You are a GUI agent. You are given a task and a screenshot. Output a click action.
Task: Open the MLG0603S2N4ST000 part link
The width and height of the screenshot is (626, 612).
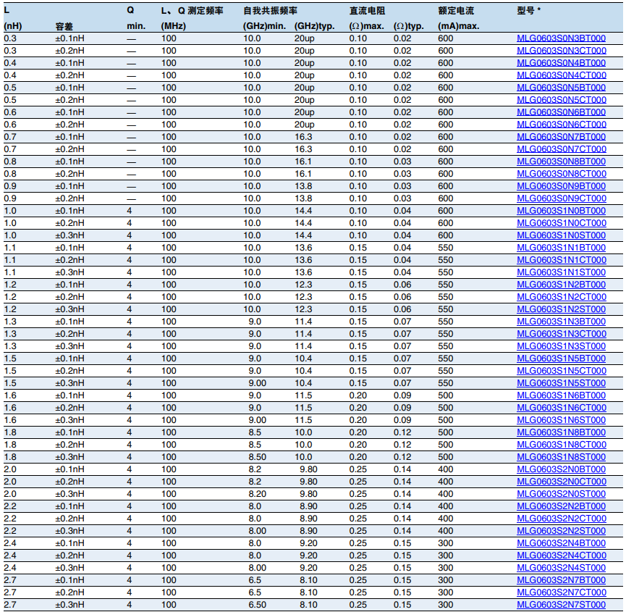pyautogui.click(x=561, y=568)
